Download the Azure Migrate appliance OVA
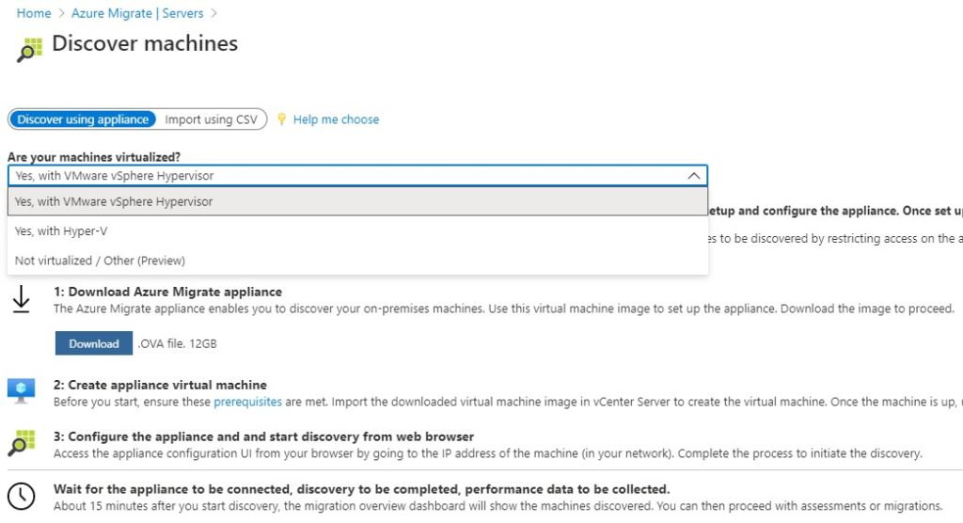 tap(94, 343)
